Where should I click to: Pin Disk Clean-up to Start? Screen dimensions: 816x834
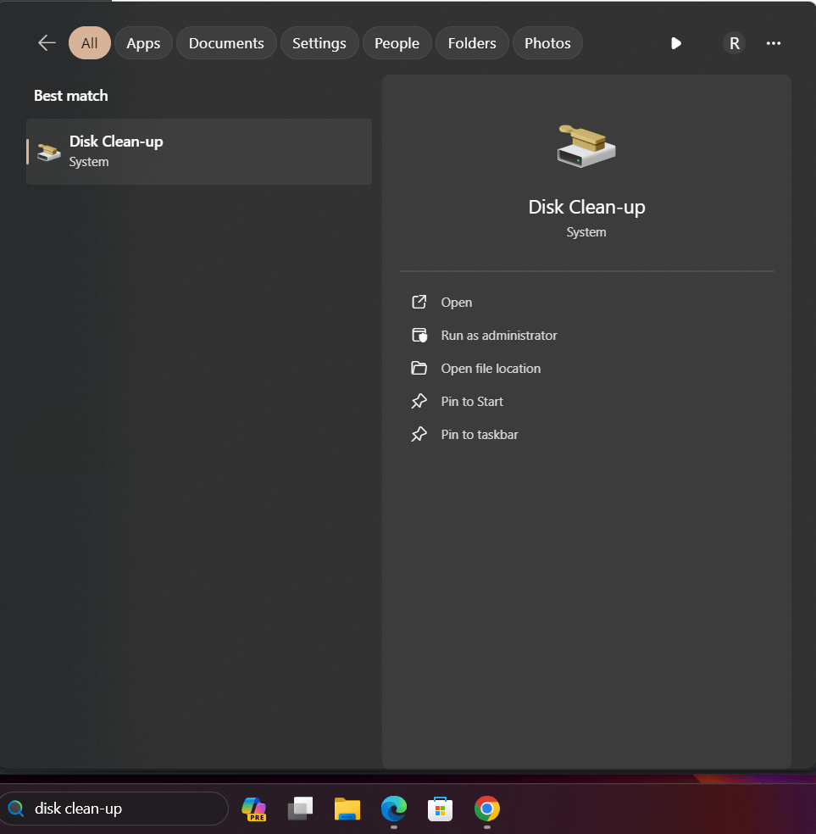tap(471, 401)
